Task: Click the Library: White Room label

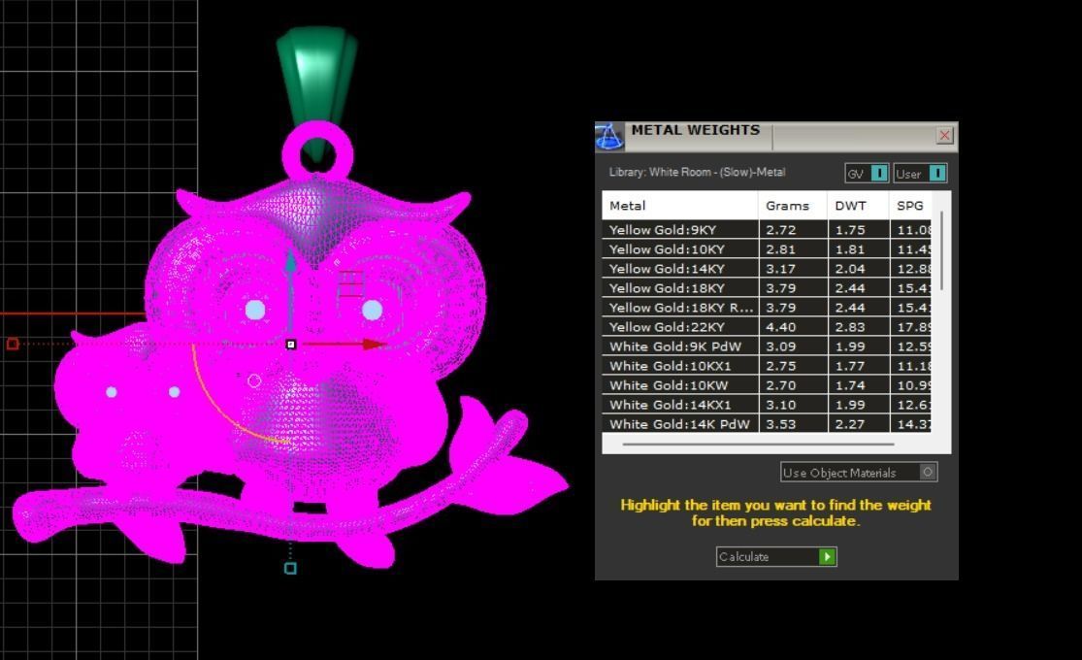Action: click(697, 172)
